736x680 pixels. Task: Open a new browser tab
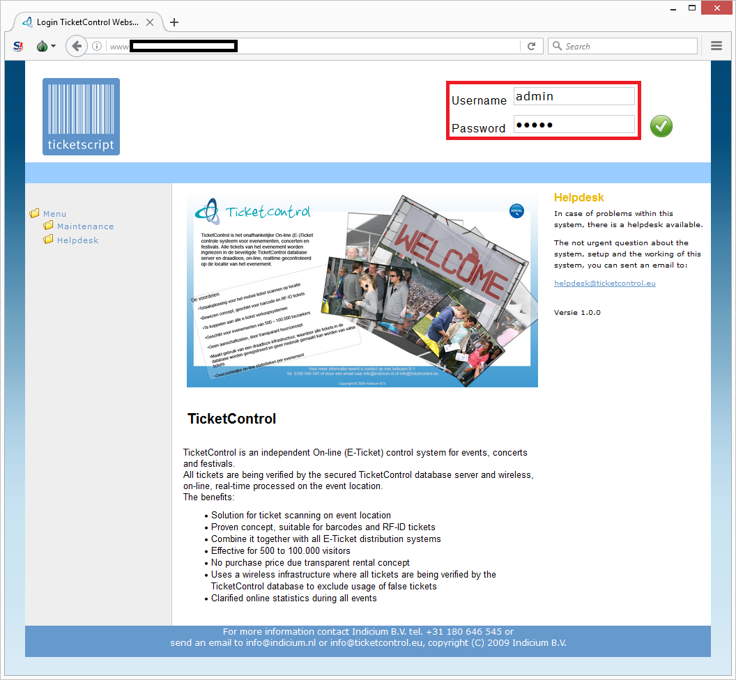(x=174, y=22)
